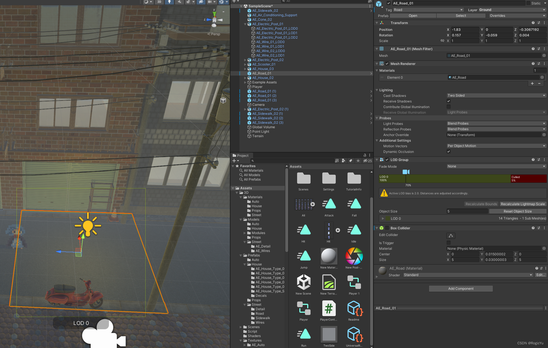The image size is (548, 348).
Task: Click the lock icon on the Project panel
Action: point(365,155)
